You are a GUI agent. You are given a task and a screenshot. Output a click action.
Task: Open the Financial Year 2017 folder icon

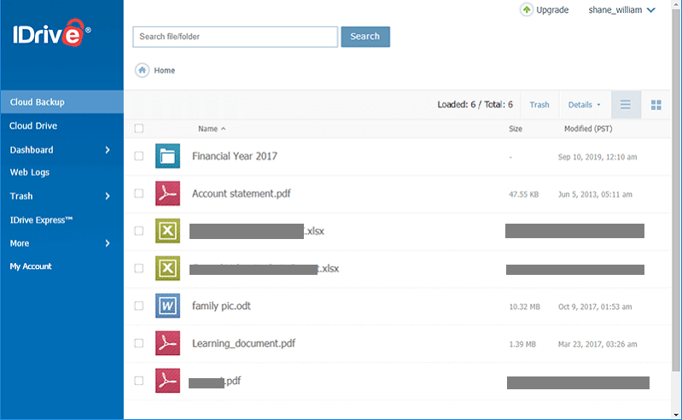tap(167, 156)
